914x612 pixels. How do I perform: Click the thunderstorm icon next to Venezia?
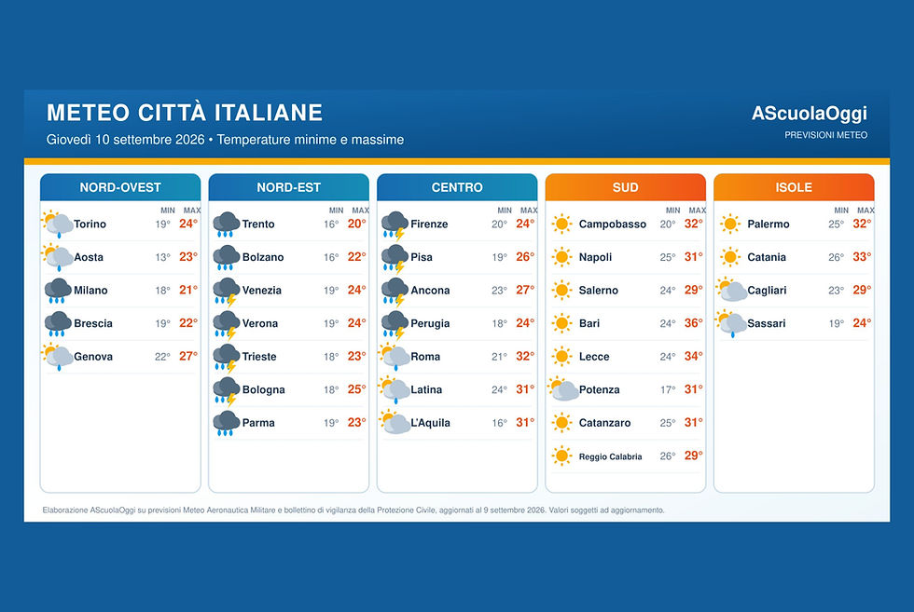click(226, 292)
